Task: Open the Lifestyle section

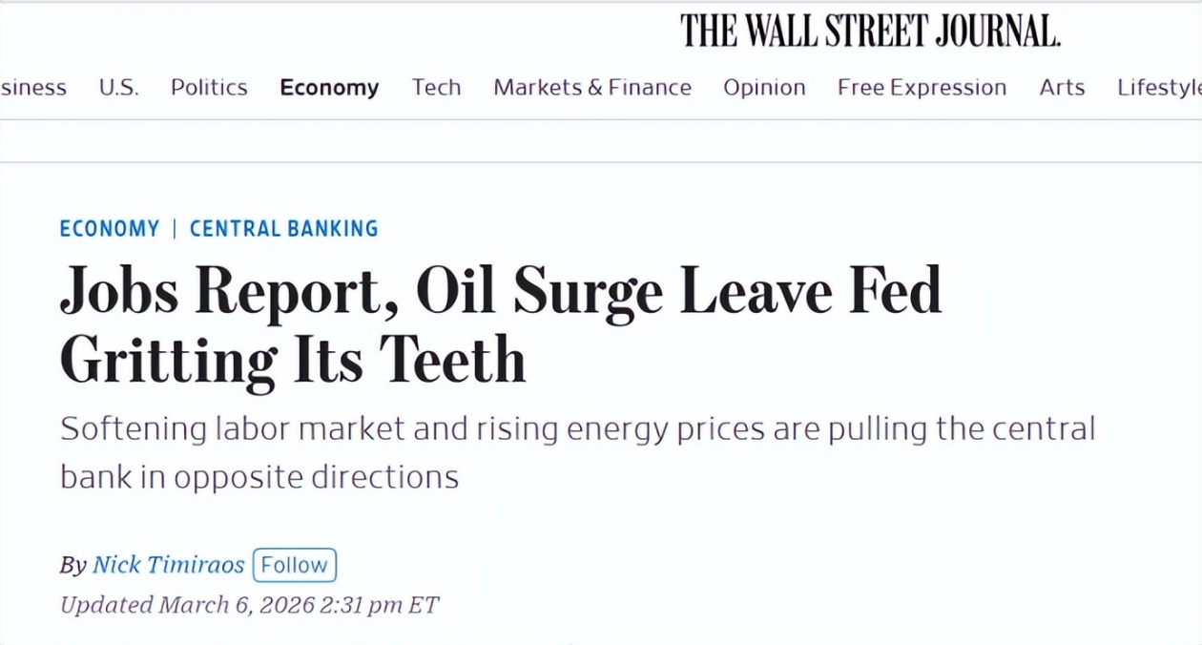Action: click(1158, 88)
